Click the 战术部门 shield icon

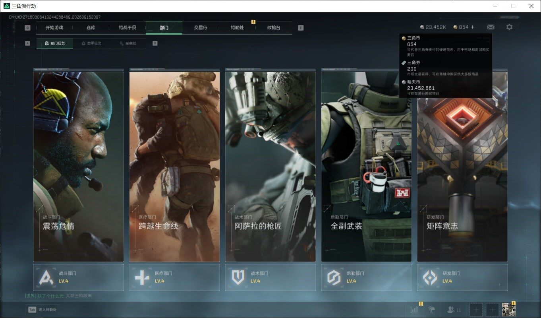(238, 277)
